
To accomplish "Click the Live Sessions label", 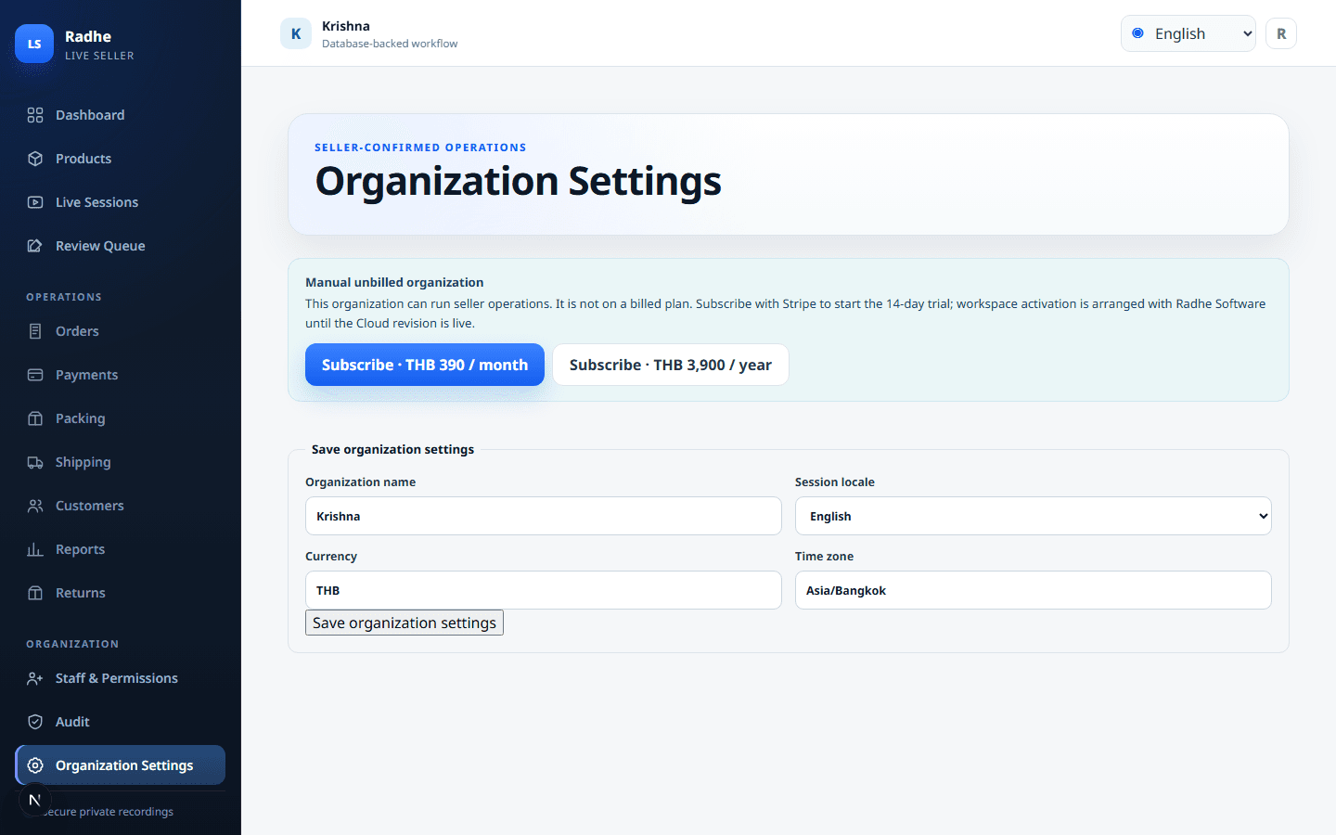I will tap(96, 202).
